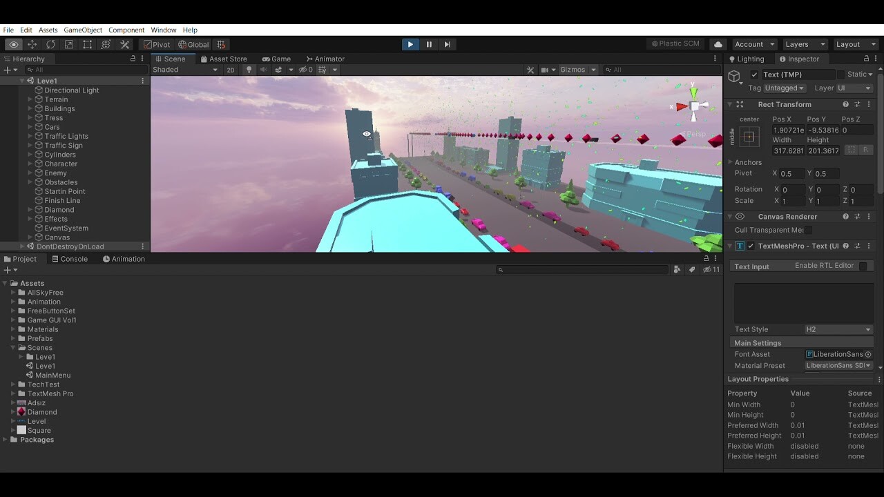Viewport: 884px width, 497px height.
Task: Select the Enemy object in Hierarchy
Action: (57, 173)
